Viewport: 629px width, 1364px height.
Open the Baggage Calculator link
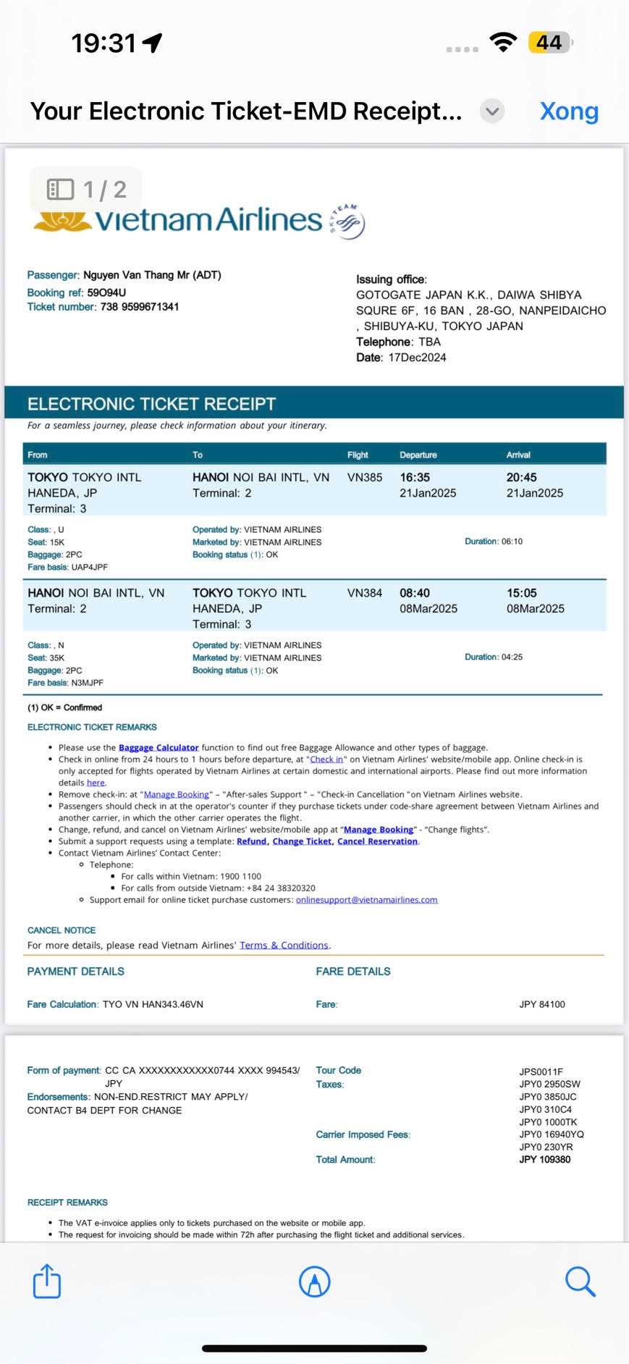pyautogui.click(x=159, y=747)
